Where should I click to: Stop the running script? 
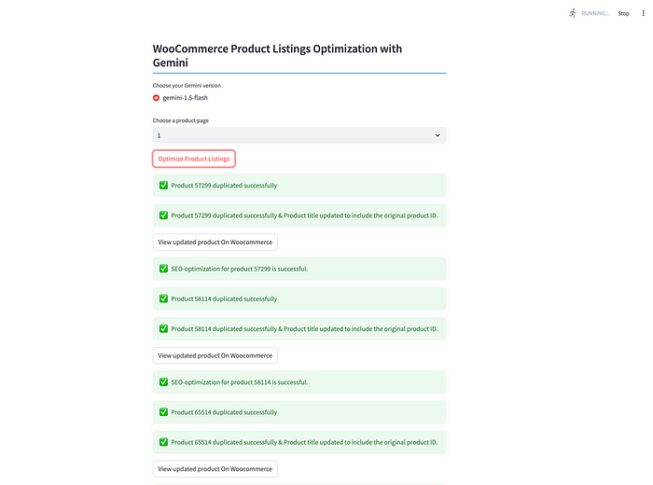623,13
